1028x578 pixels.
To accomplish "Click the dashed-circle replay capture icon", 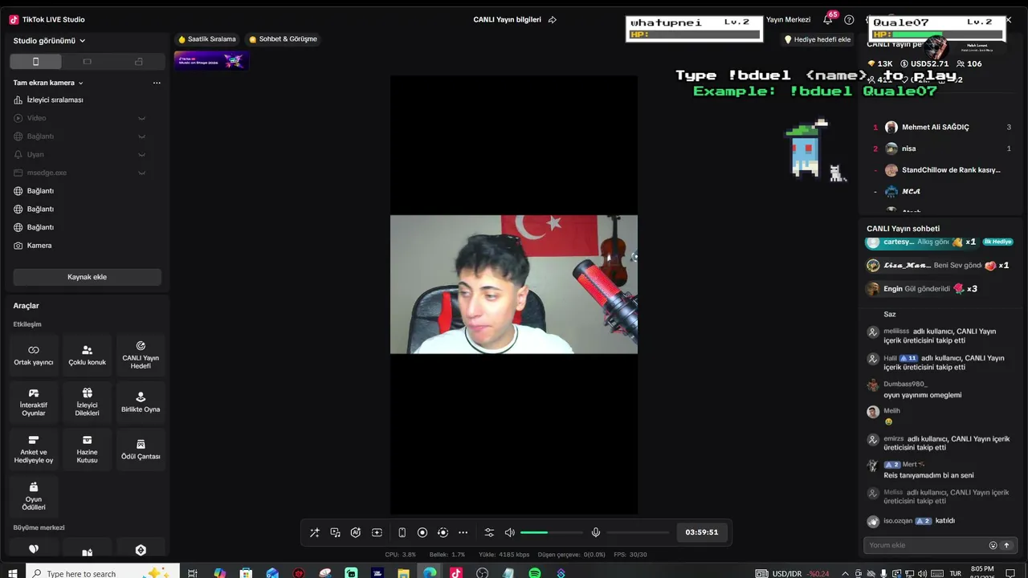I will coord(443,532).
